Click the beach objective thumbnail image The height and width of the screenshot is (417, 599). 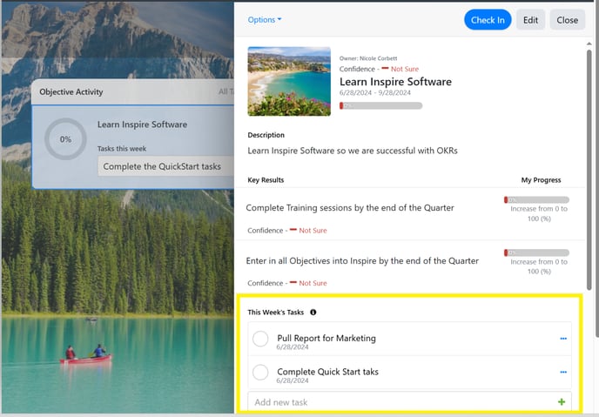(x=289, y=81)
